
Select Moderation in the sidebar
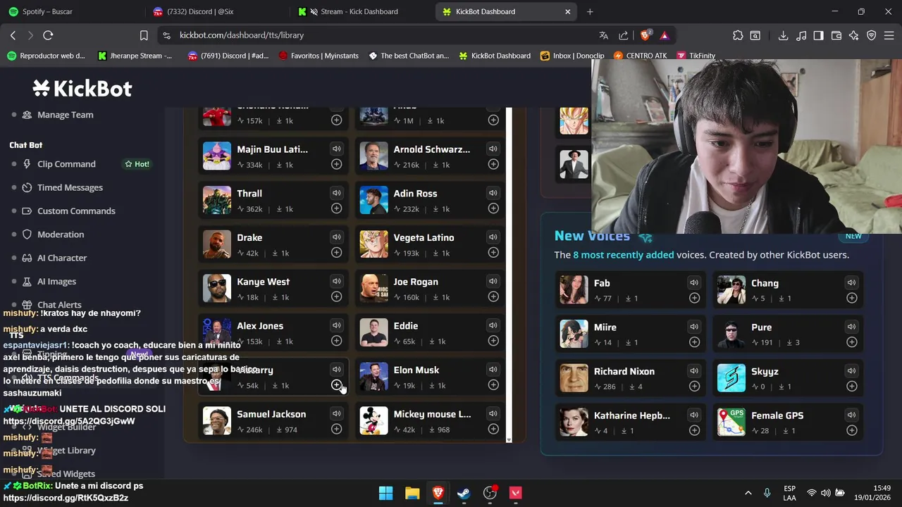pyautogui.click(x=61, y=234)
